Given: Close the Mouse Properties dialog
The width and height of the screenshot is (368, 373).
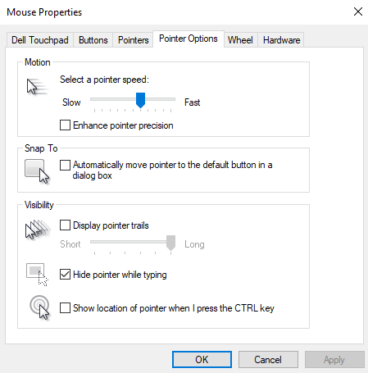Looking at the screenshot, I should [358, 11].
